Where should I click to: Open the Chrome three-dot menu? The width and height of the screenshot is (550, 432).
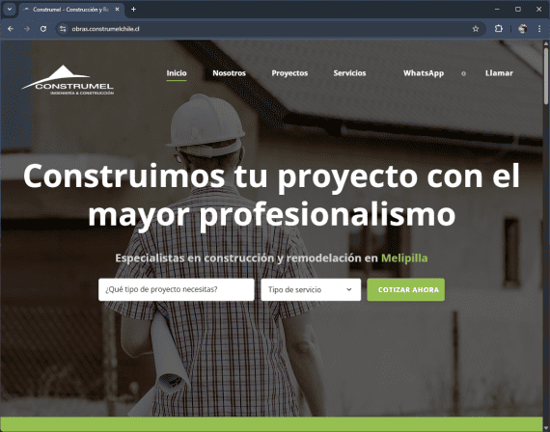coord(539,29)
